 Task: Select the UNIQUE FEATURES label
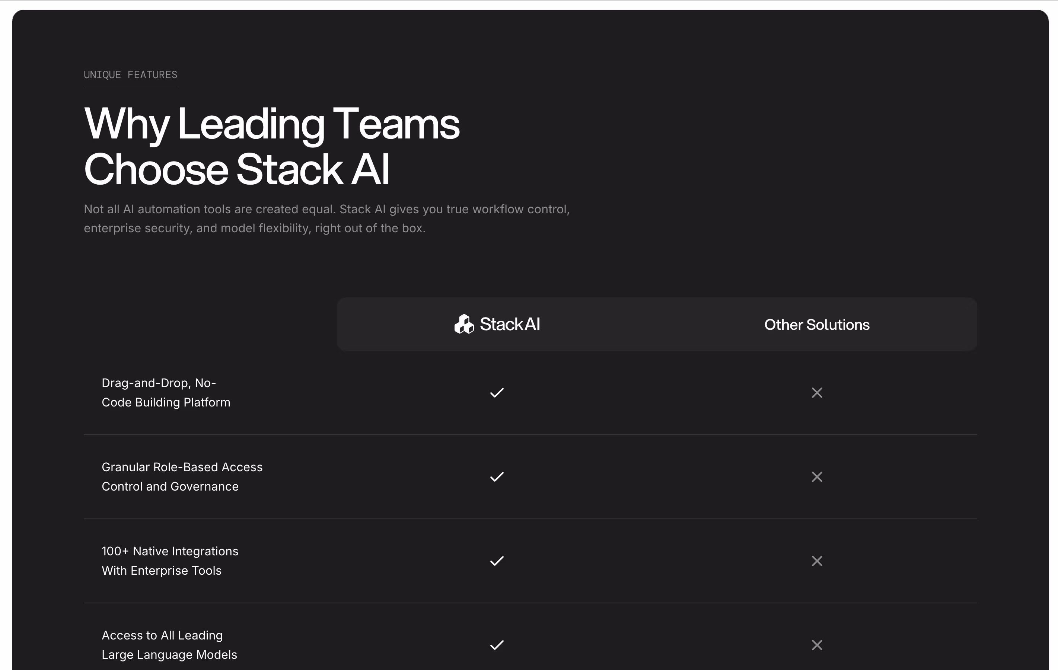131,75
